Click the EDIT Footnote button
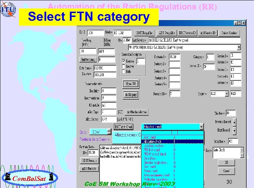Image resolution: width=254 pixels, height=188 pixels. [x=89, y=160]
